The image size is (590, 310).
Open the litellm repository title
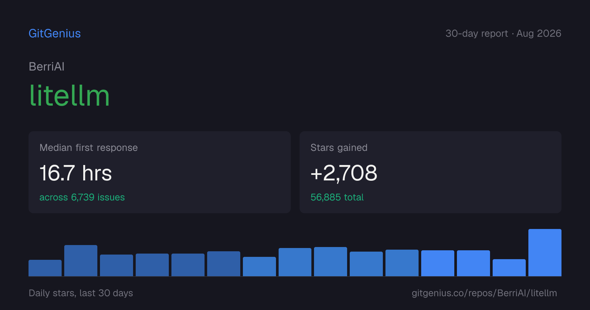(x=69, y=95)
